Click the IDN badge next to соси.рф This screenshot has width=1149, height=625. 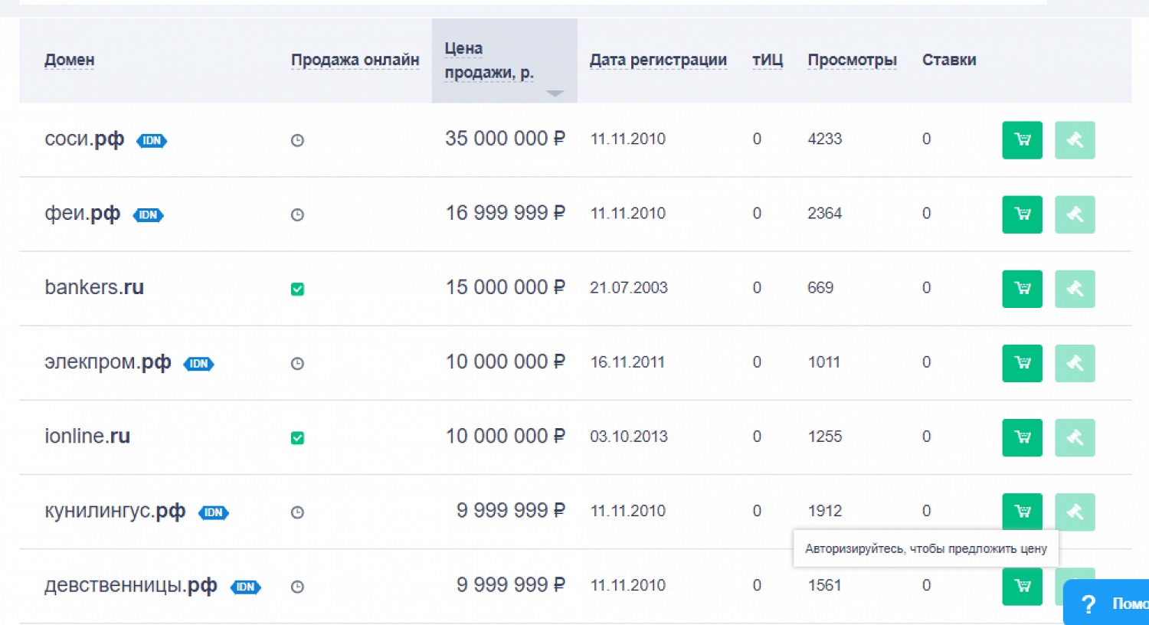tap(152, 140)
